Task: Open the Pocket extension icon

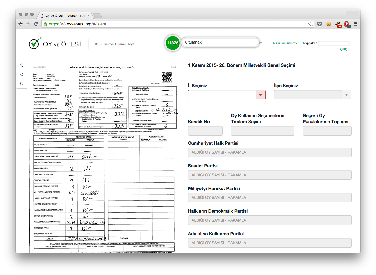Action: [x=320, y=24]
